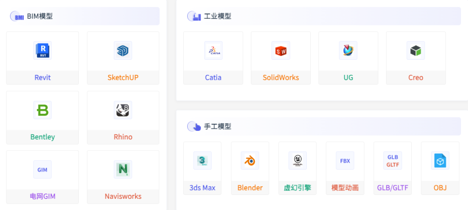Click the Creo cube icon

416,50
